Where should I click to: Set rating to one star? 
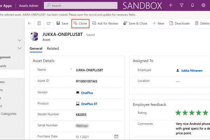[x=178, y=113]
